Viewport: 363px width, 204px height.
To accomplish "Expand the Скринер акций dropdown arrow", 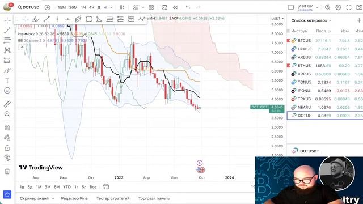I will [53, 198].
